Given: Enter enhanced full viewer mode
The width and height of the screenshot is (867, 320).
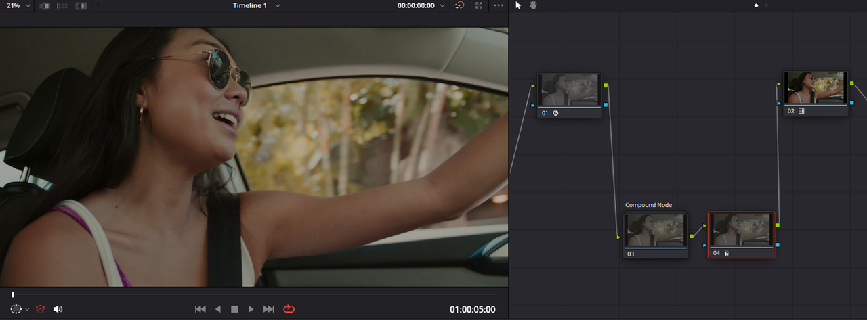Looking at the screenshot, I should [x=480, y=5].
